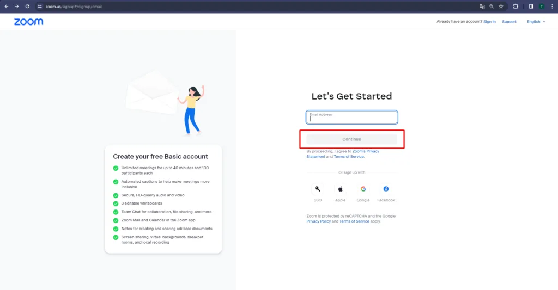Open the browser profile avatar

pyautogui.click(x=542, y=7)
